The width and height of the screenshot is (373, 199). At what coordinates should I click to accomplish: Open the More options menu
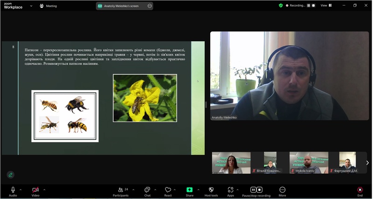(x=282, y=190)
